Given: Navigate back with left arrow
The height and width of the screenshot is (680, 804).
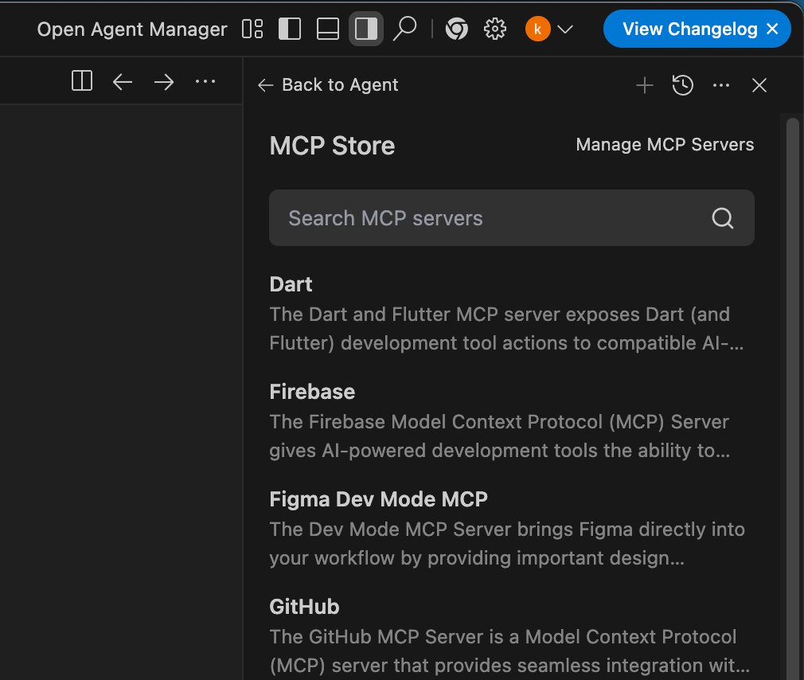Looking at the screenshot, I should [x=123, y=81].
